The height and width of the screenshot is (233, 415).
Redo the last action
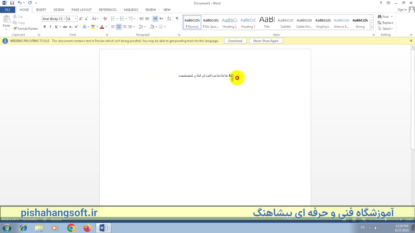30,3
